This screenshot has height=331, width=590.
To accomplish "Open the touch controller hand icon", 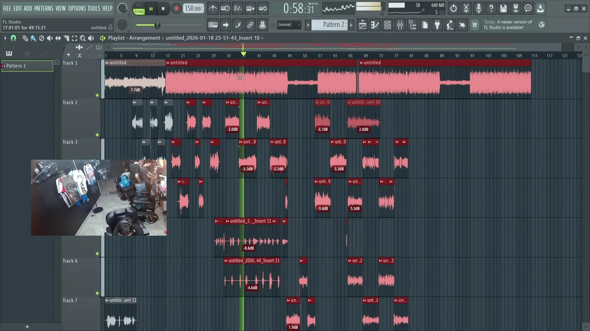I will pos(462,25).
